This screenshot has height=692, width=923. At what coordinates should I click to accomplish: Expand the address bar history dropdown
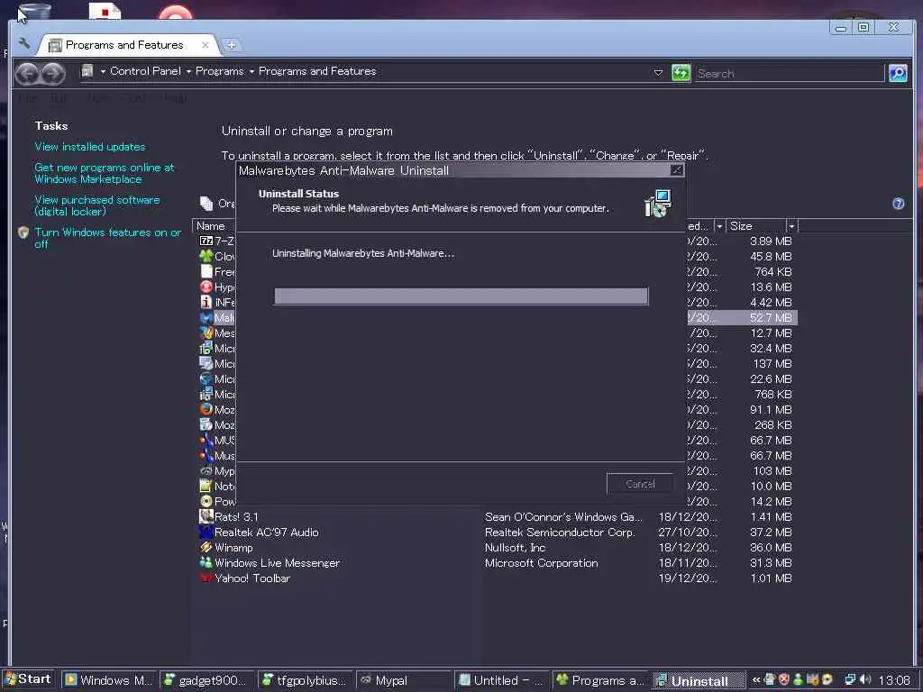(x=658, y=73)
